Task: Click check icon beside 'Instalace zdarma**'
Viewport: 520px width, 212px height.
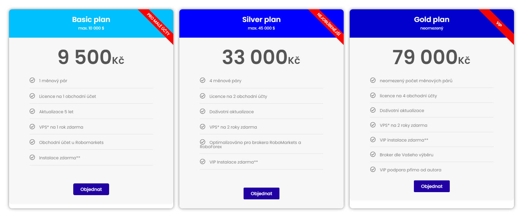Action: coord(32,157)
